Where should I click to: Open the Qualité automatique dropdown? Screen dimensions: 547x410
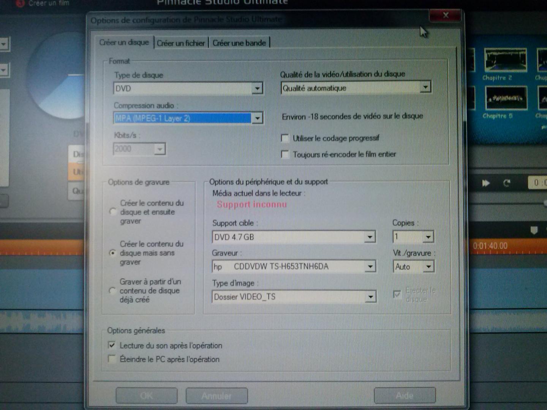356,88
